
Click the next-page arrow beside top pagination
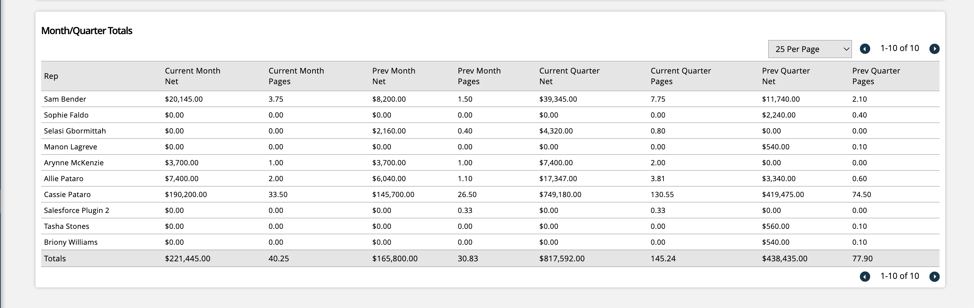pyautogui.click(x=934, y=49)
